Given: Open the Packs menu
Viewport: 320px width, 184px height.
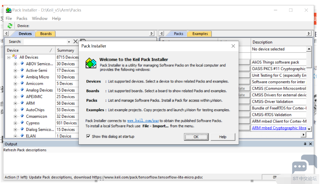Looking at the screenshot, I should (x=22, y=18).
